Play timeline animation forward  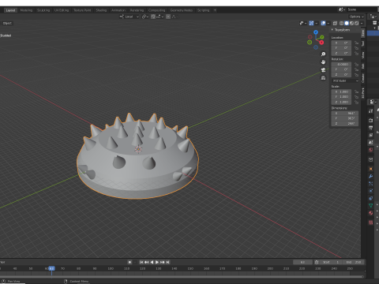tap(157, 262)
